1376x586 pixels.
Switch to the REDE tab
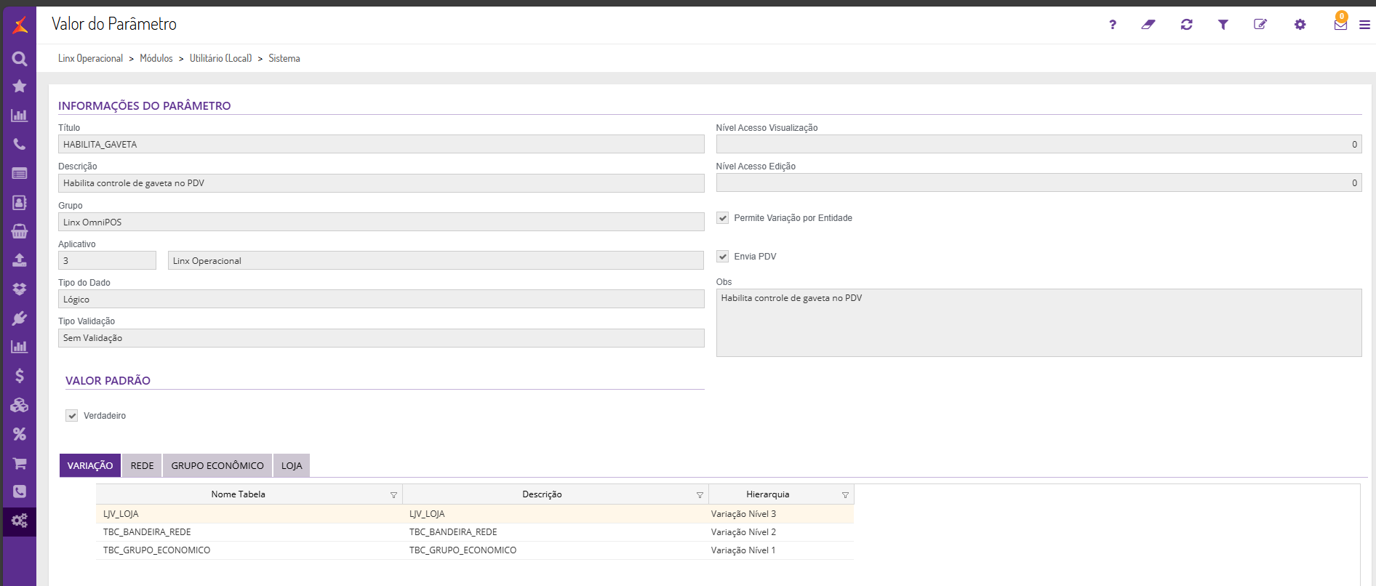[x=142, y=466]
